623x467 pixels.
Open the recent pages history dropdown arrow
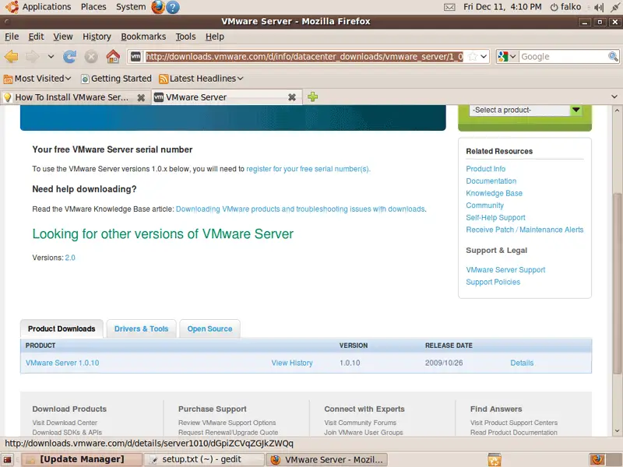tap(51, 57)
